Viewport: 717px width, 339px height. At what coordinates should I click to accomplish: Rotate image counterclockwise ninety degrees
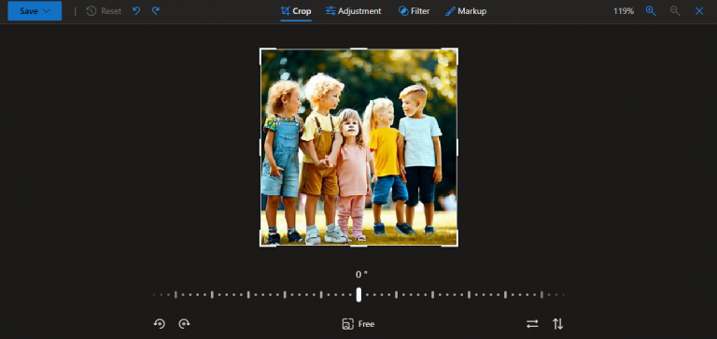159,324
